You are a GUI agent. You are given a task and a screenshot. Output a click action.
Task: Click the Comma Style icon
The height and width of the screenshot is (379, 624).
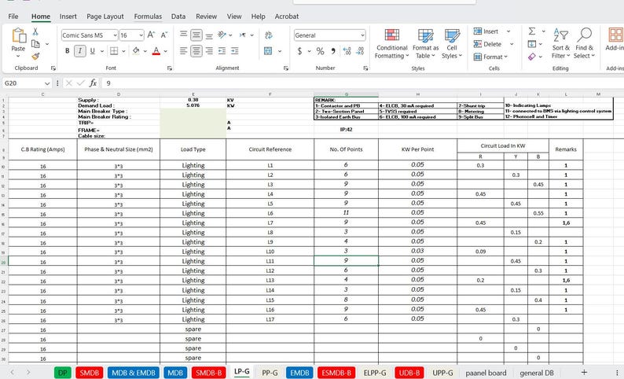coord(332,51)
